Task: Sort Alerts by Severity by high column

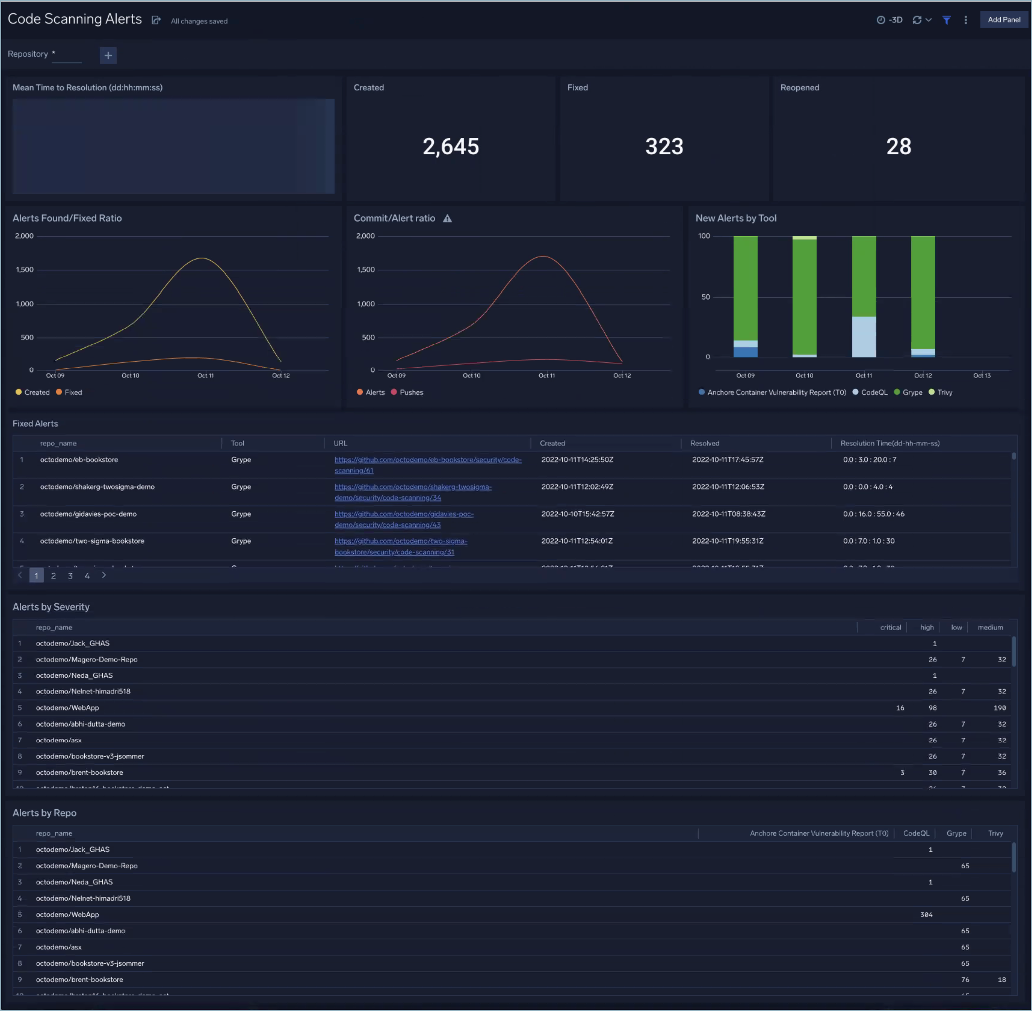Action: pyautogui.click(x=927, y=628)
